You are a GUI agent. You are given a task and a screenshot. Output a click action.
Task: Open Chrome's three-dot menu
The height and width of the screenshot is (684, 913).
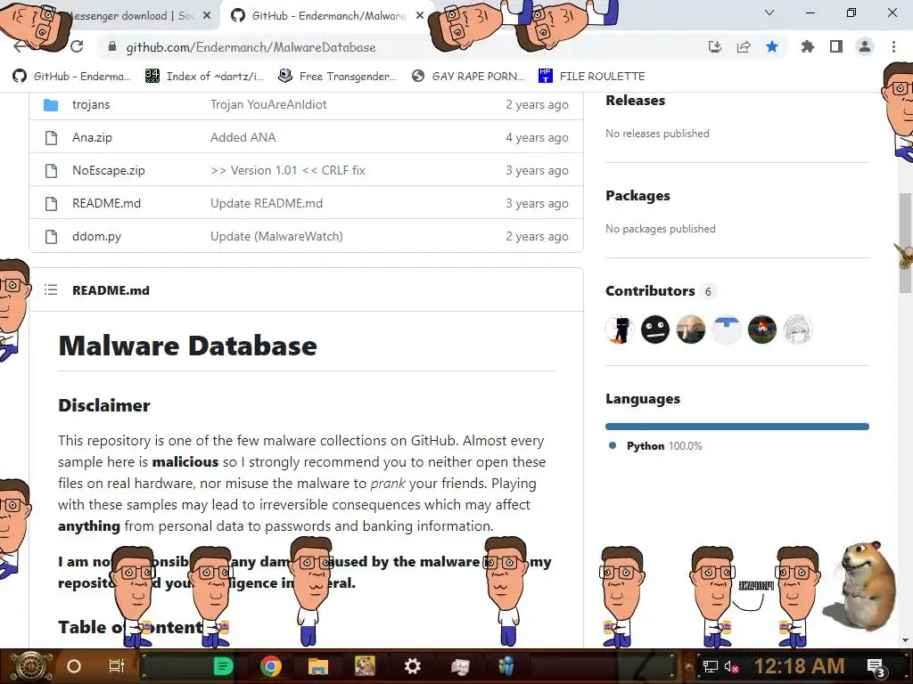(893, 46)
